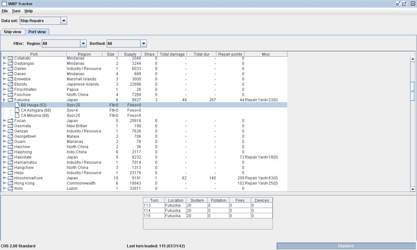Click the Hiroshima/Kure folder icon

10,178
